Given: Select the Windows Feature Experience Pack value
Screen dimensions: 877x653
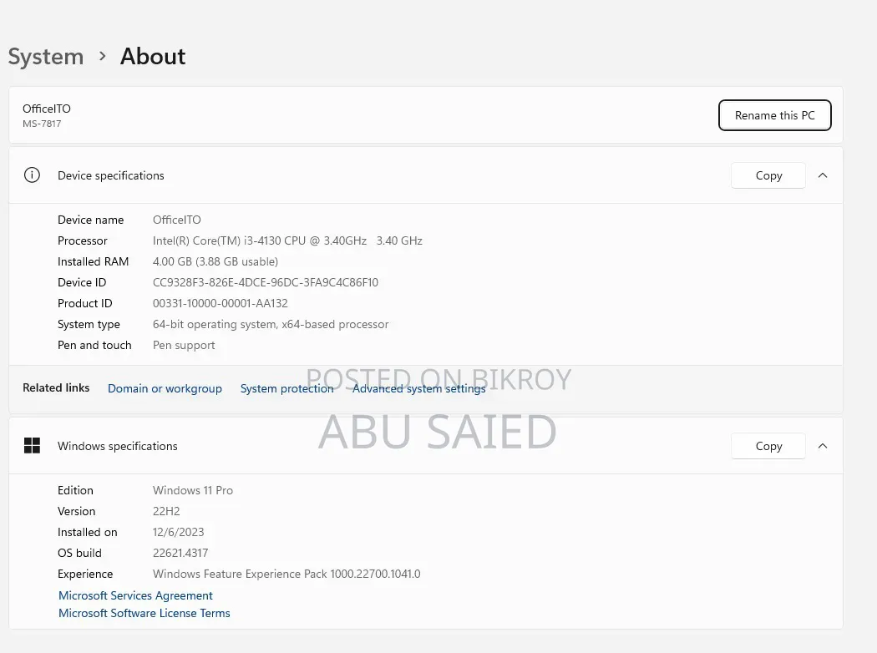Looking at the screenshot, I should click(286, 574).
